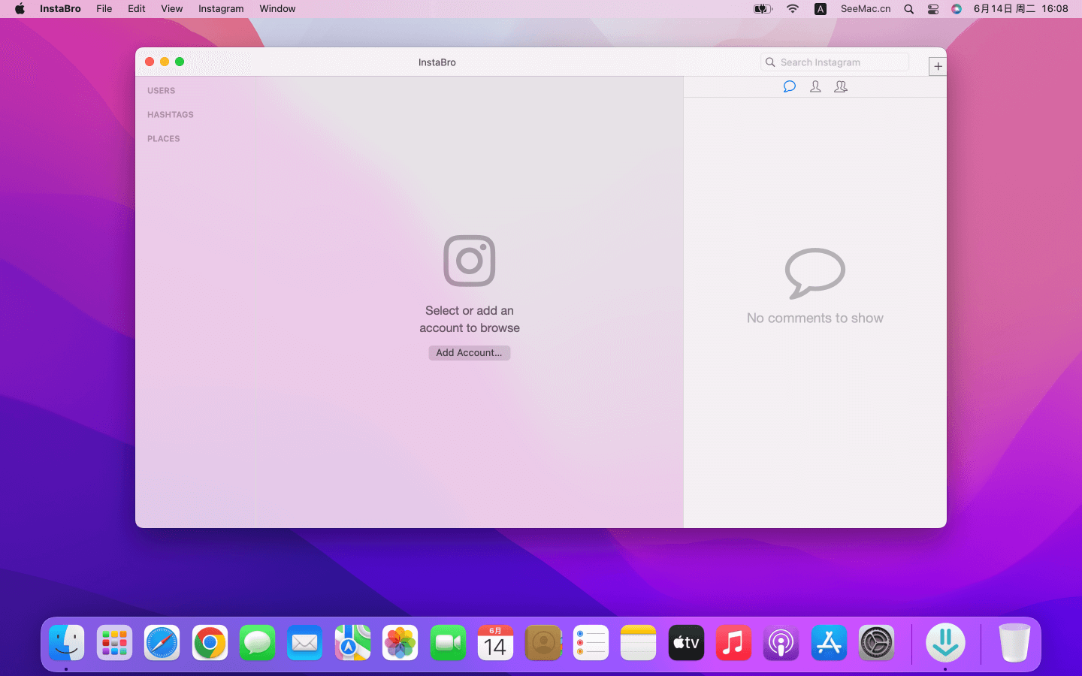Launch Google Chrome from the dock
The width and height of the screenshot is (1082, 676).
pyautogui.click(x=210, y=643)
